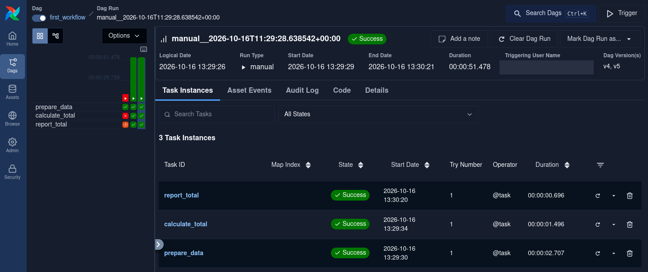This screenshot has height=272, width=648.
Task: Select the middle green run bar
Action: [x=133, y=79]
